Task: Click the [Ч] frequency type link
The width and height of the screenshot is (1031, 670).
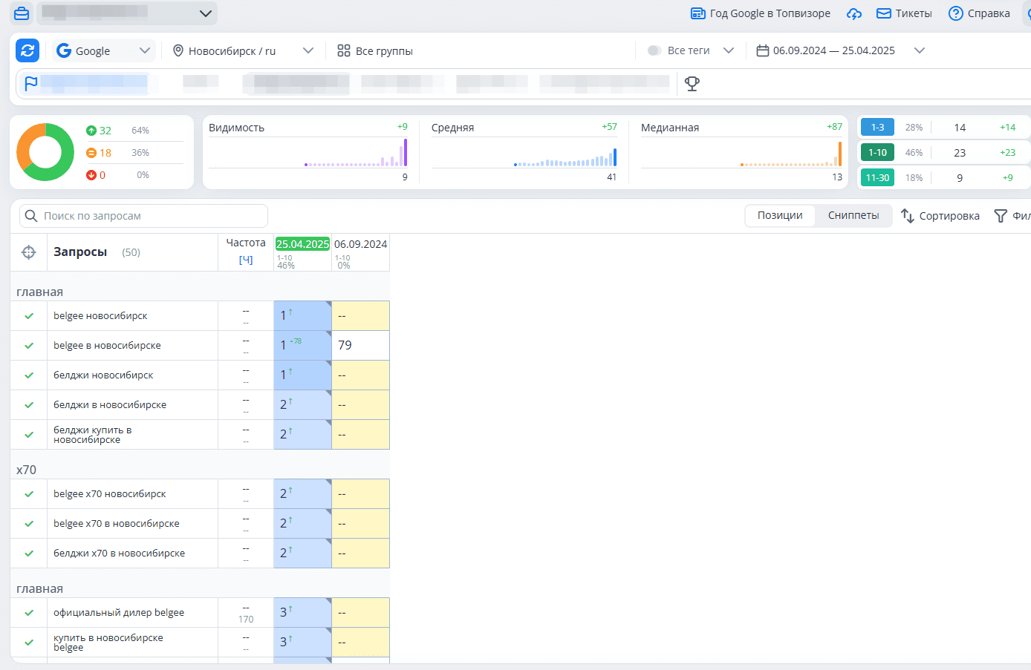Action: (246, 260)
